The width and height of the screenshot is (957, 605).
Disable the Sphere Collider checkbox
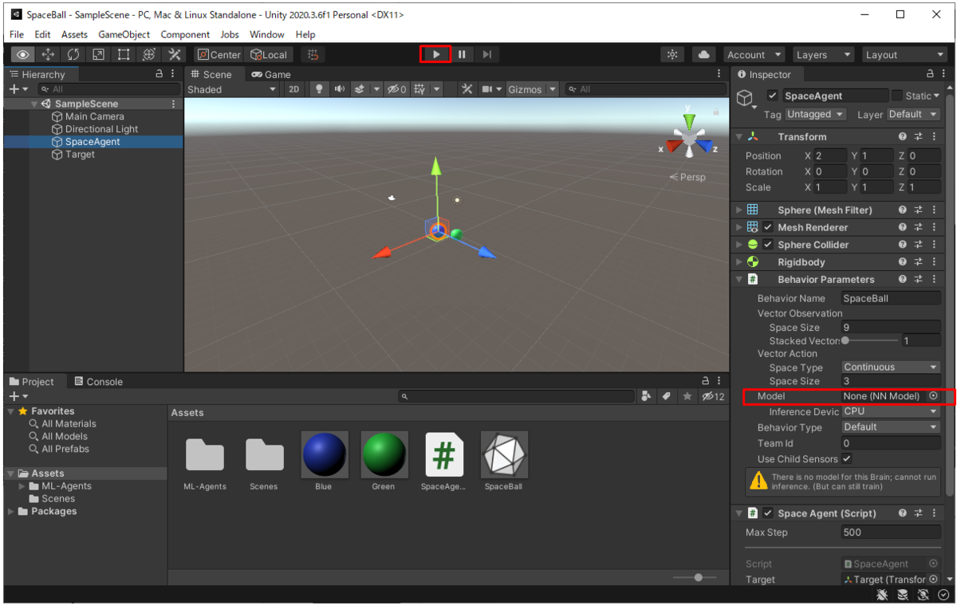(769, 245)
